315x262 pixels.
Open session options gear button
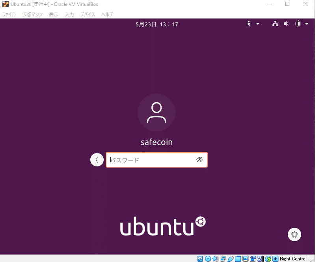click(x=294, y=234)
